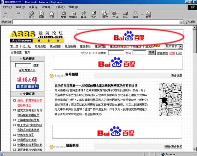The height and width of the screenshot is (156, 197).
Task: Click the browser address input field
Action: tap(96, 22)
